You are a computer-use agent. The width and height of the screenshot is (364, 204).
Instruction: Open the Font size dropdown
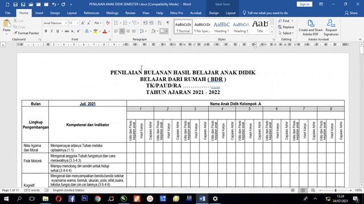(77, 23)
